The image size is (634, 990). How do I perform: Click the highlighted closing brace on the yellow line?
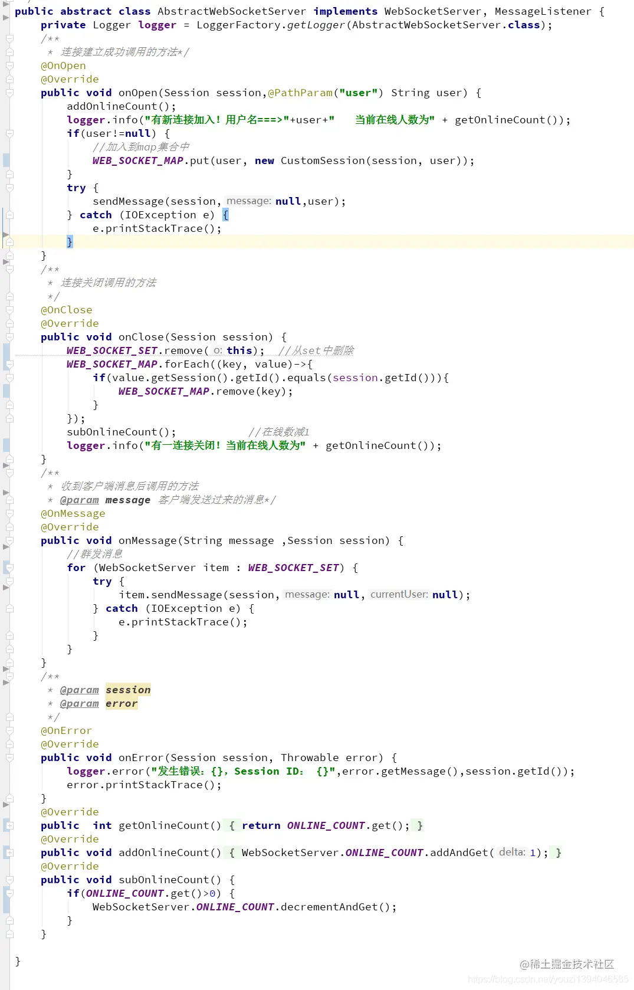[70, 242]
